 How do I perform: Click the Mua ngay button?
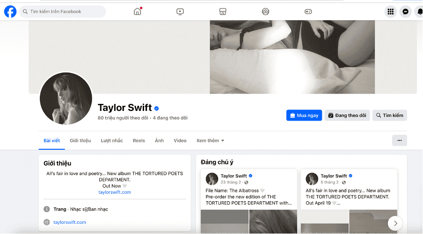(x=304, y=115)
